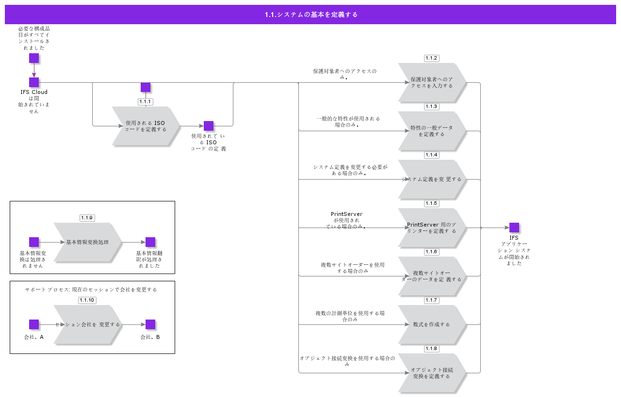Click the purple square labeled 会社、B
This screenshot has width=621, height=397.
point(150,324)
